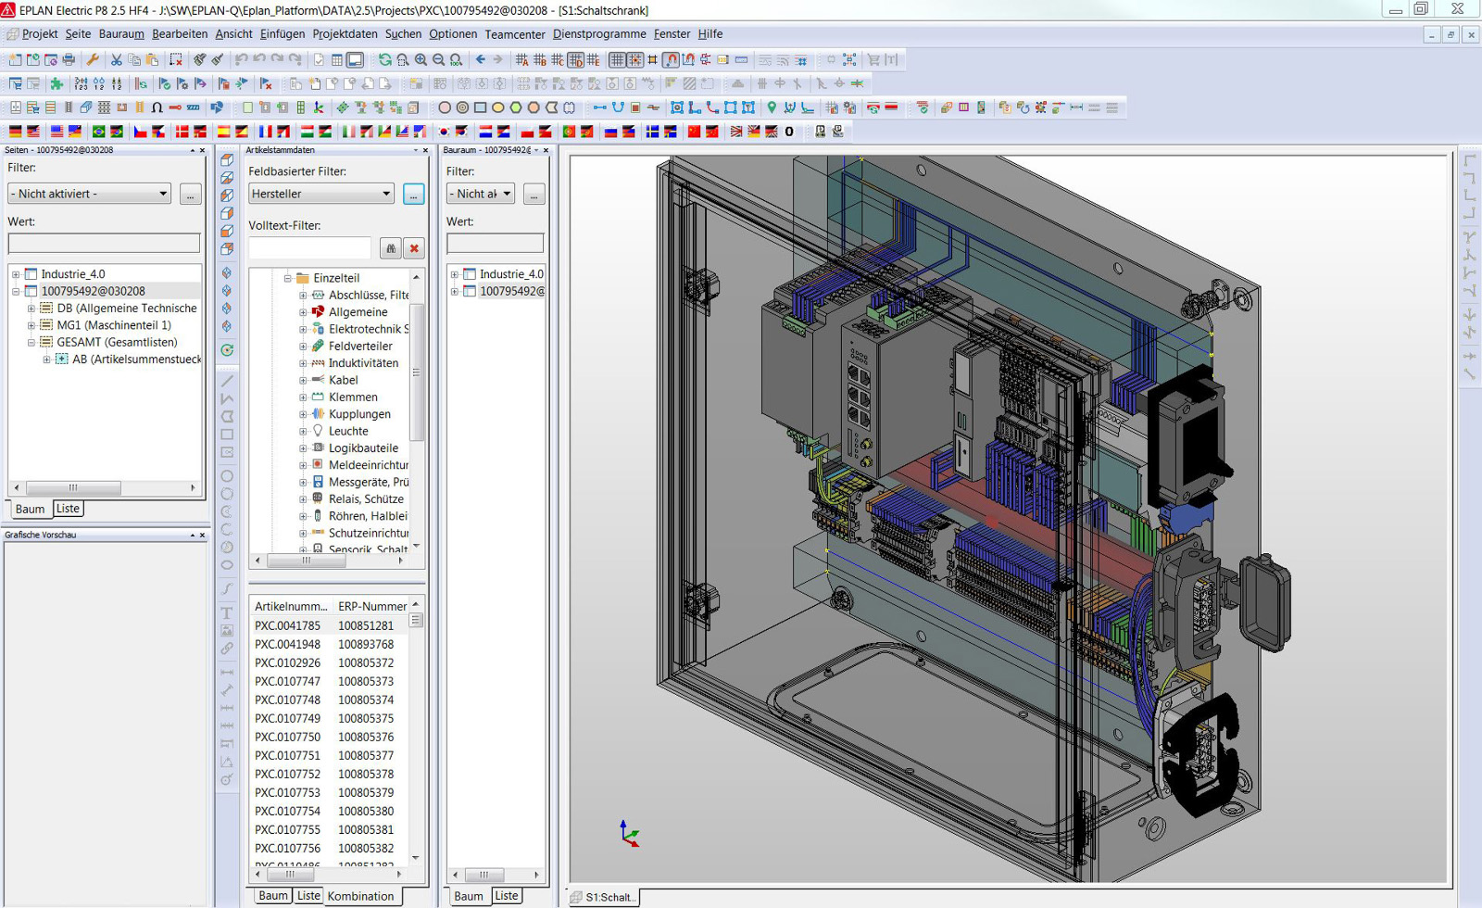Toggle the grid display button
This screenshot has width=1482, height=908.
(x=617, y=60)
